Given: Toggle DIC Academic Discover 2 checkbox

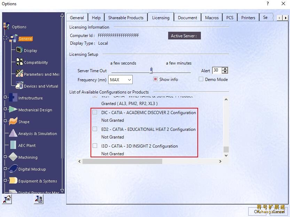Looking at the screenshot, I should pos(95,112).
